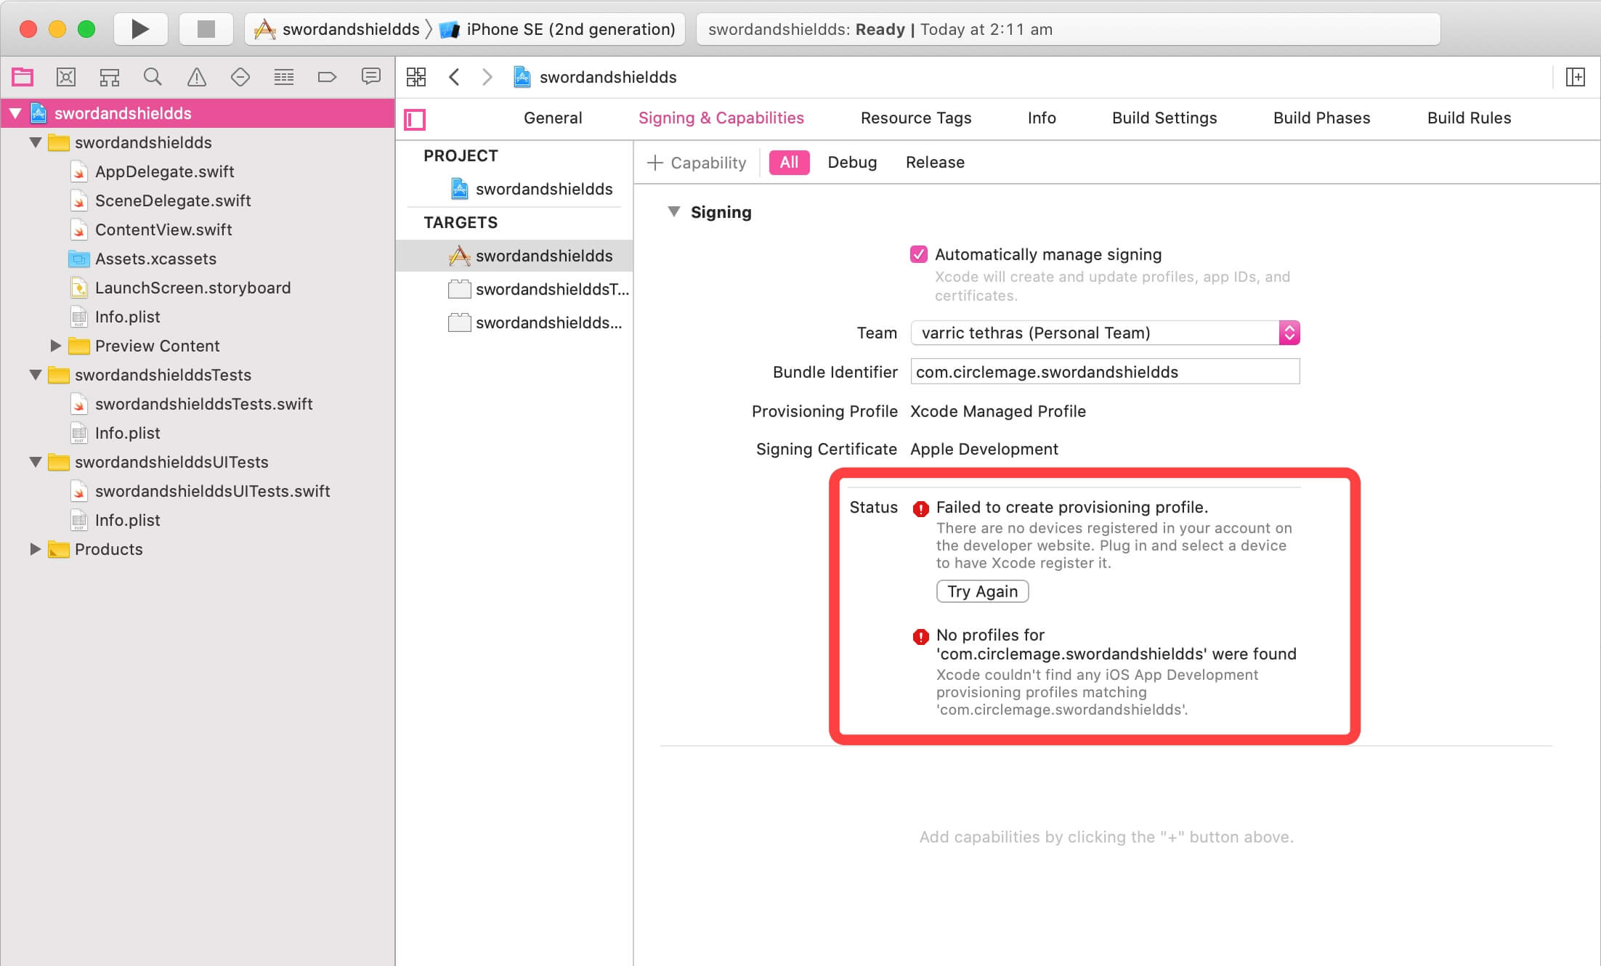The width and height of the screenshot is (1601, 966).
Task: Open AppDelegate.swift
Action: click(x=164, y=171)
